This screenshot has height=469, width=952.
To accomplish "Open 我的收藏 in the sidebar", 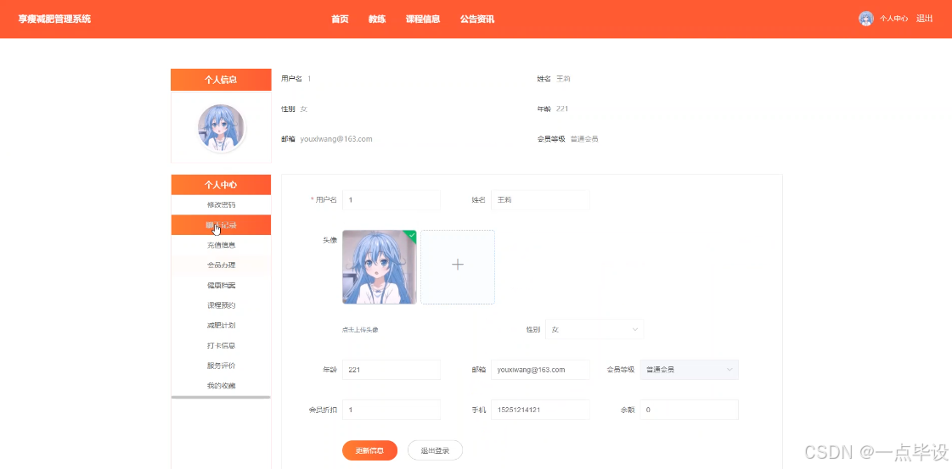I will tap(221, 385).
